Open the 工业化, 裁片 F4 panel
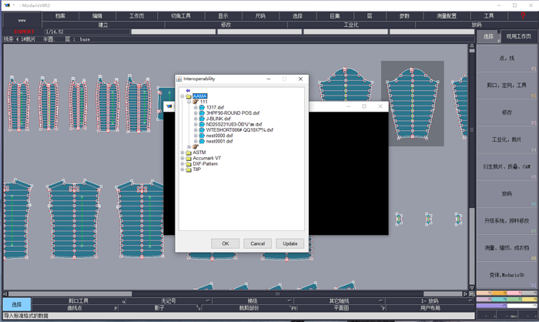 [507, 139]
